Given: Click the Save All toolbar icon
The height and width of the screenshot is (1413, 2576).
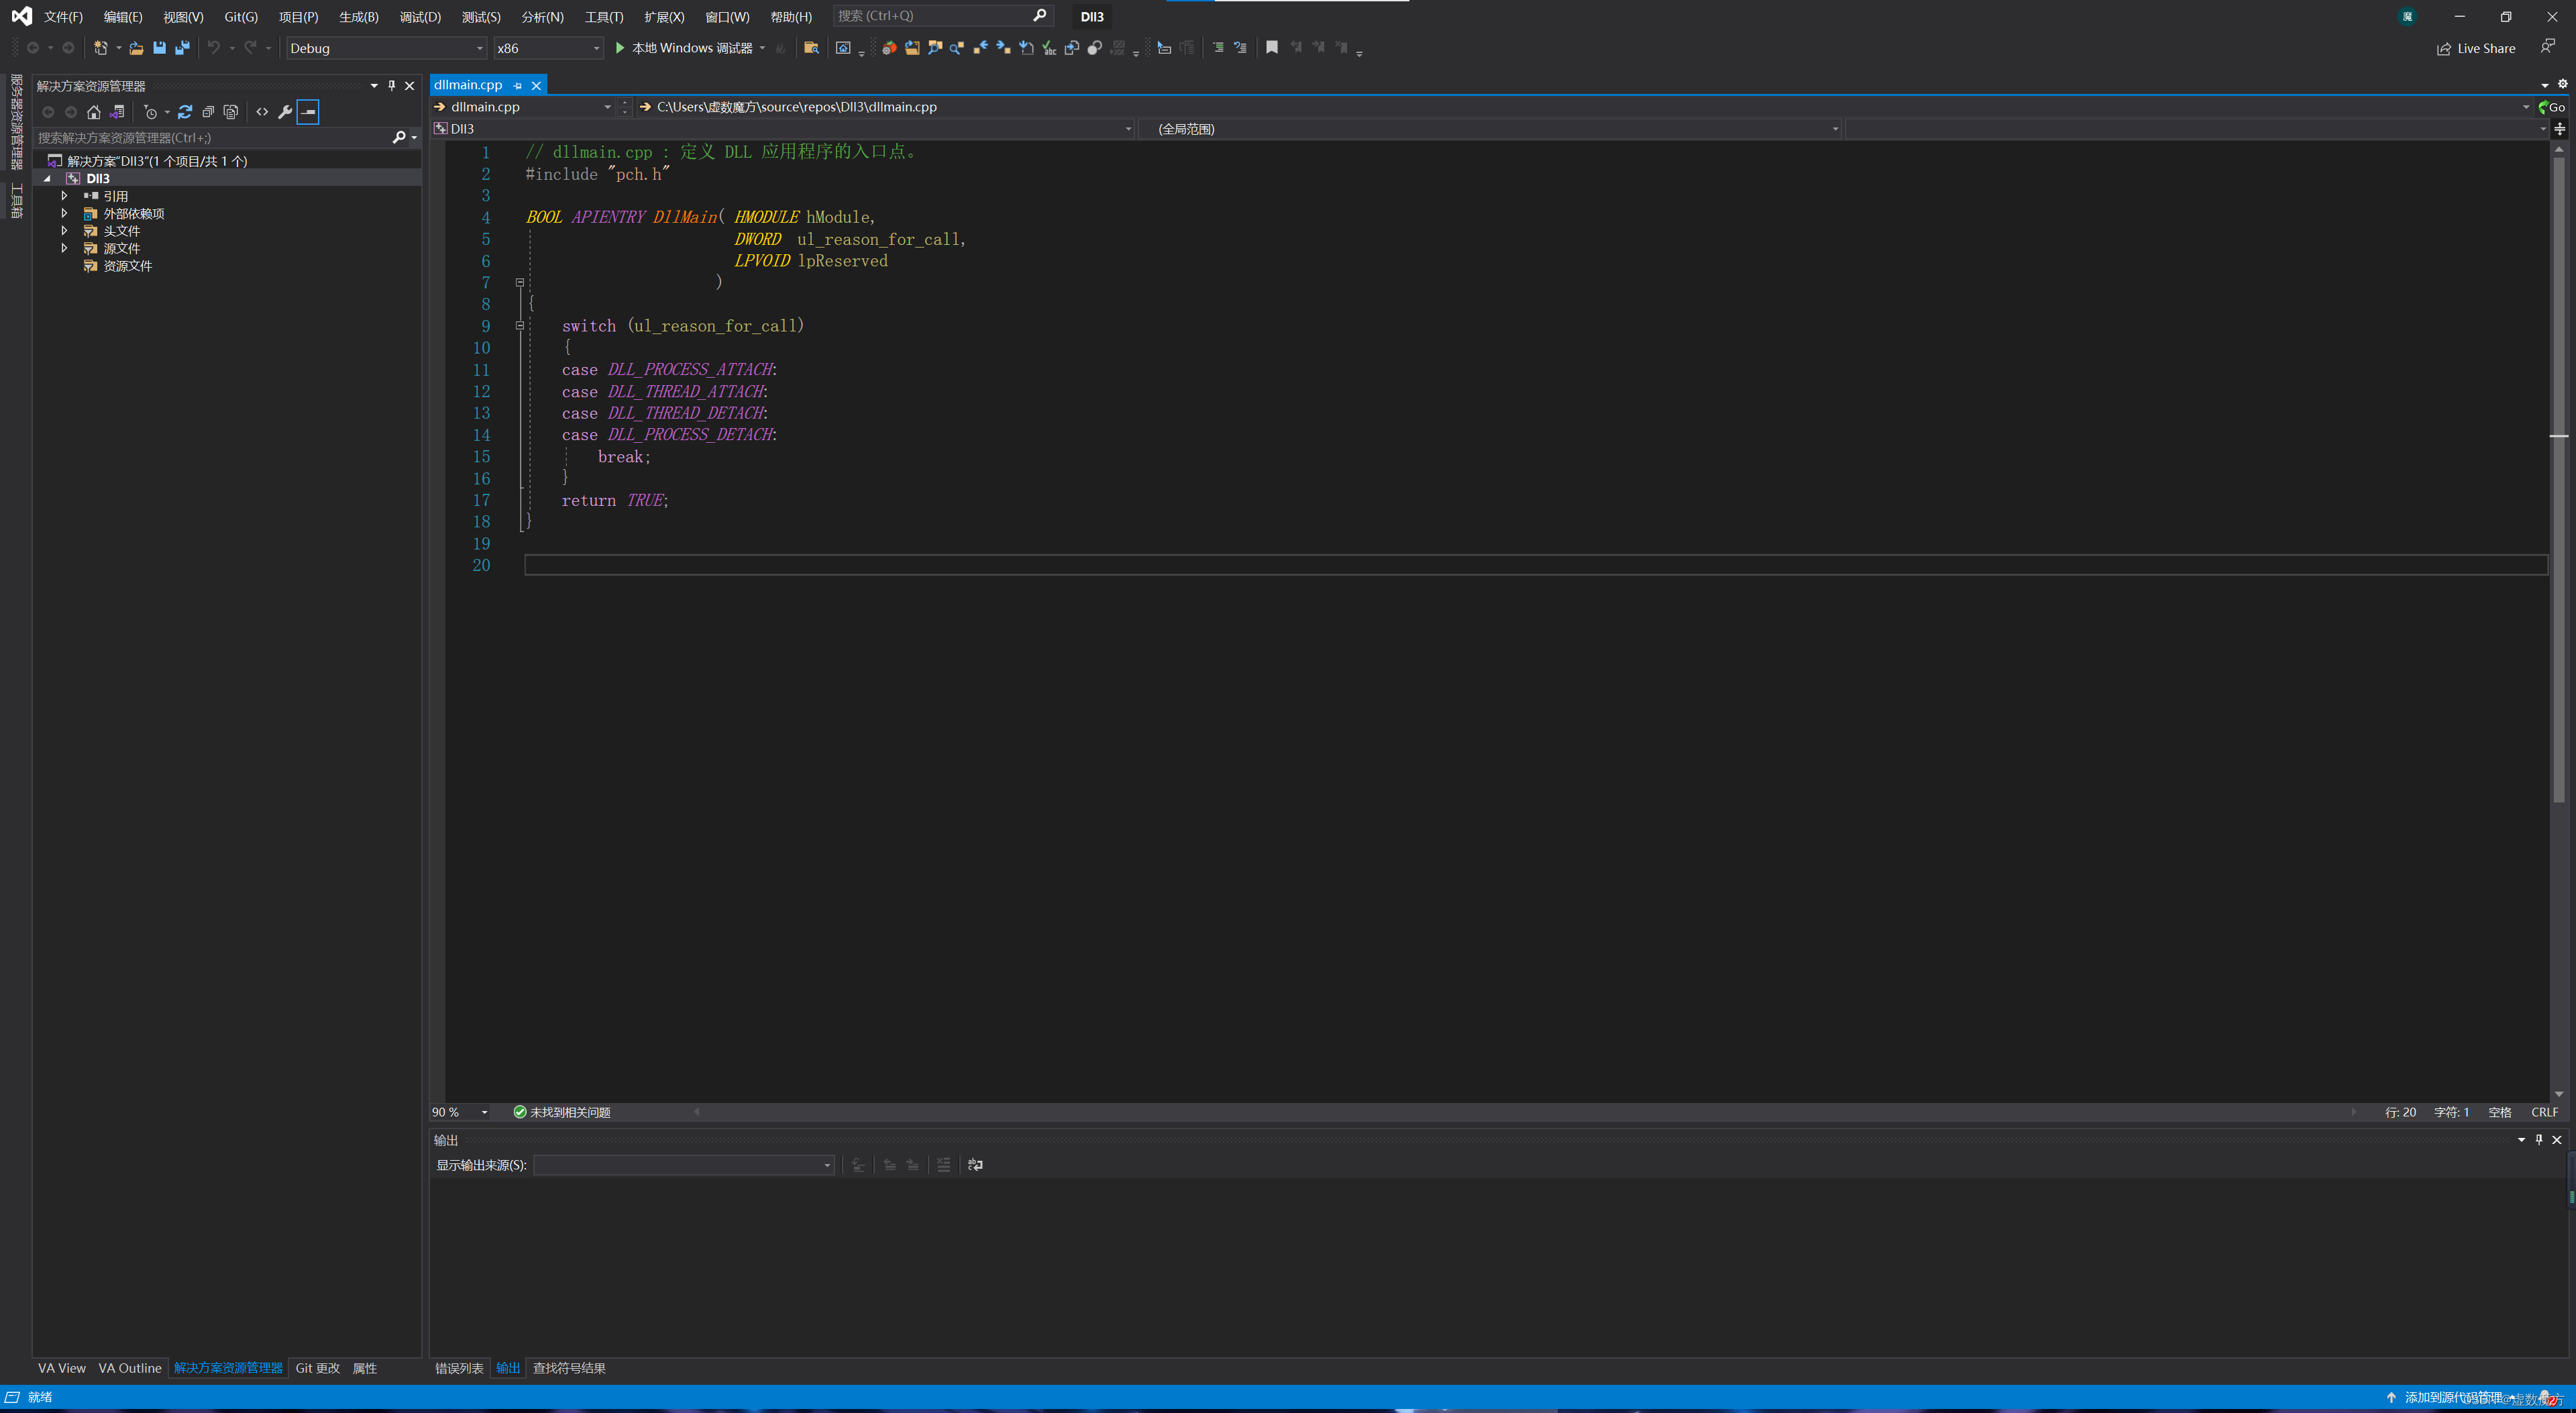Looking at the screenshot, I should (182, 48).
